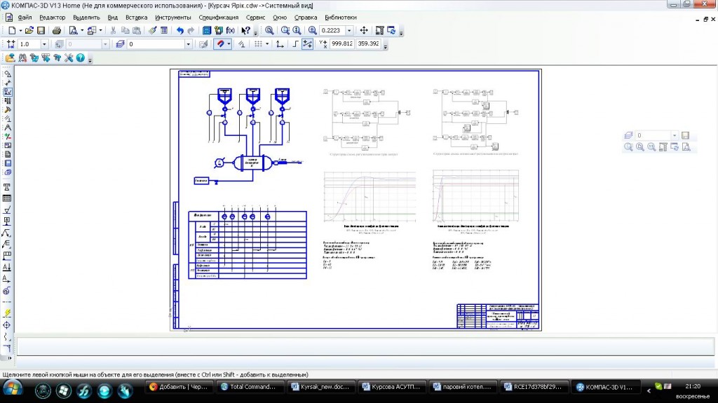Select the Dimensions panel in left sidebar
The image size is (718, 403).
pyautogui.click(x=7, y=83)
